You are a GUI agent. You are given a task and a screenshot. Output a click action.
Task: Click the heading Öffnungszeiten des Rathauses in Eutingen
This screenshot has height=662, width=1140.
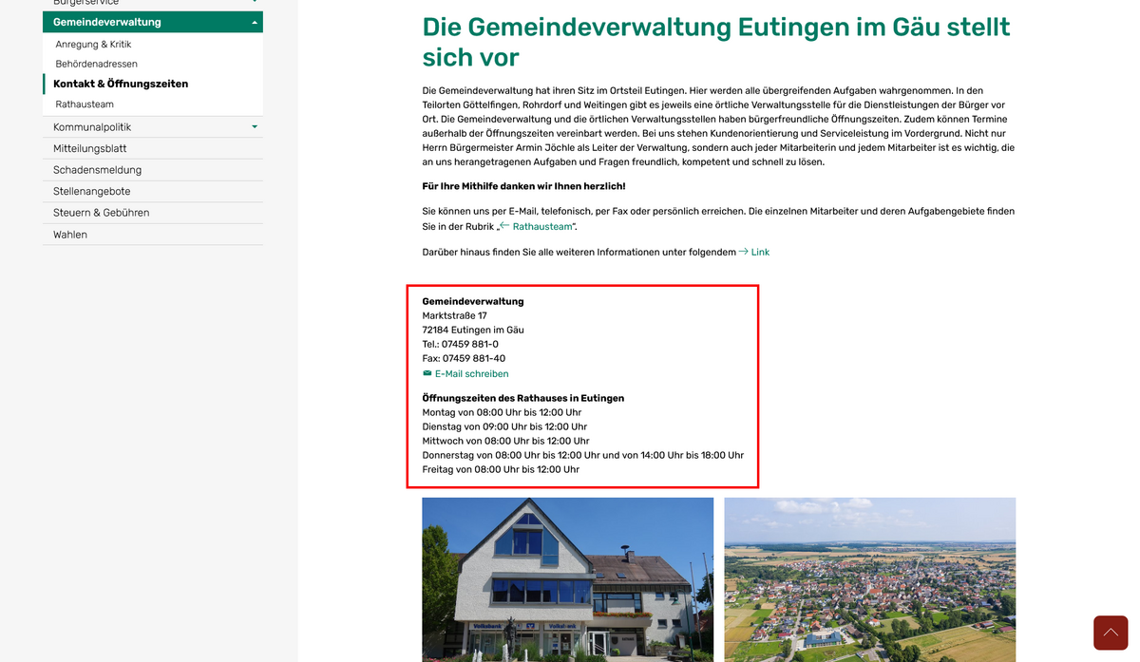pos(523,398)
